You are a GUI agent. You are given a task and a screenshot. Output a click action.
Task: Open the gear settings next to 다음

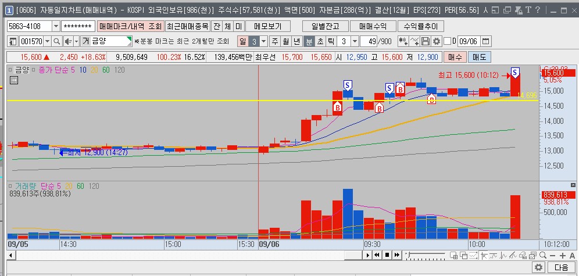539,267
